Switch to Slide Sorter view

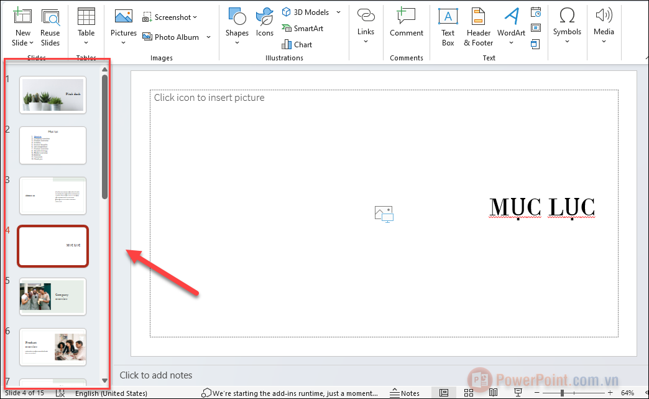[469, 393]
